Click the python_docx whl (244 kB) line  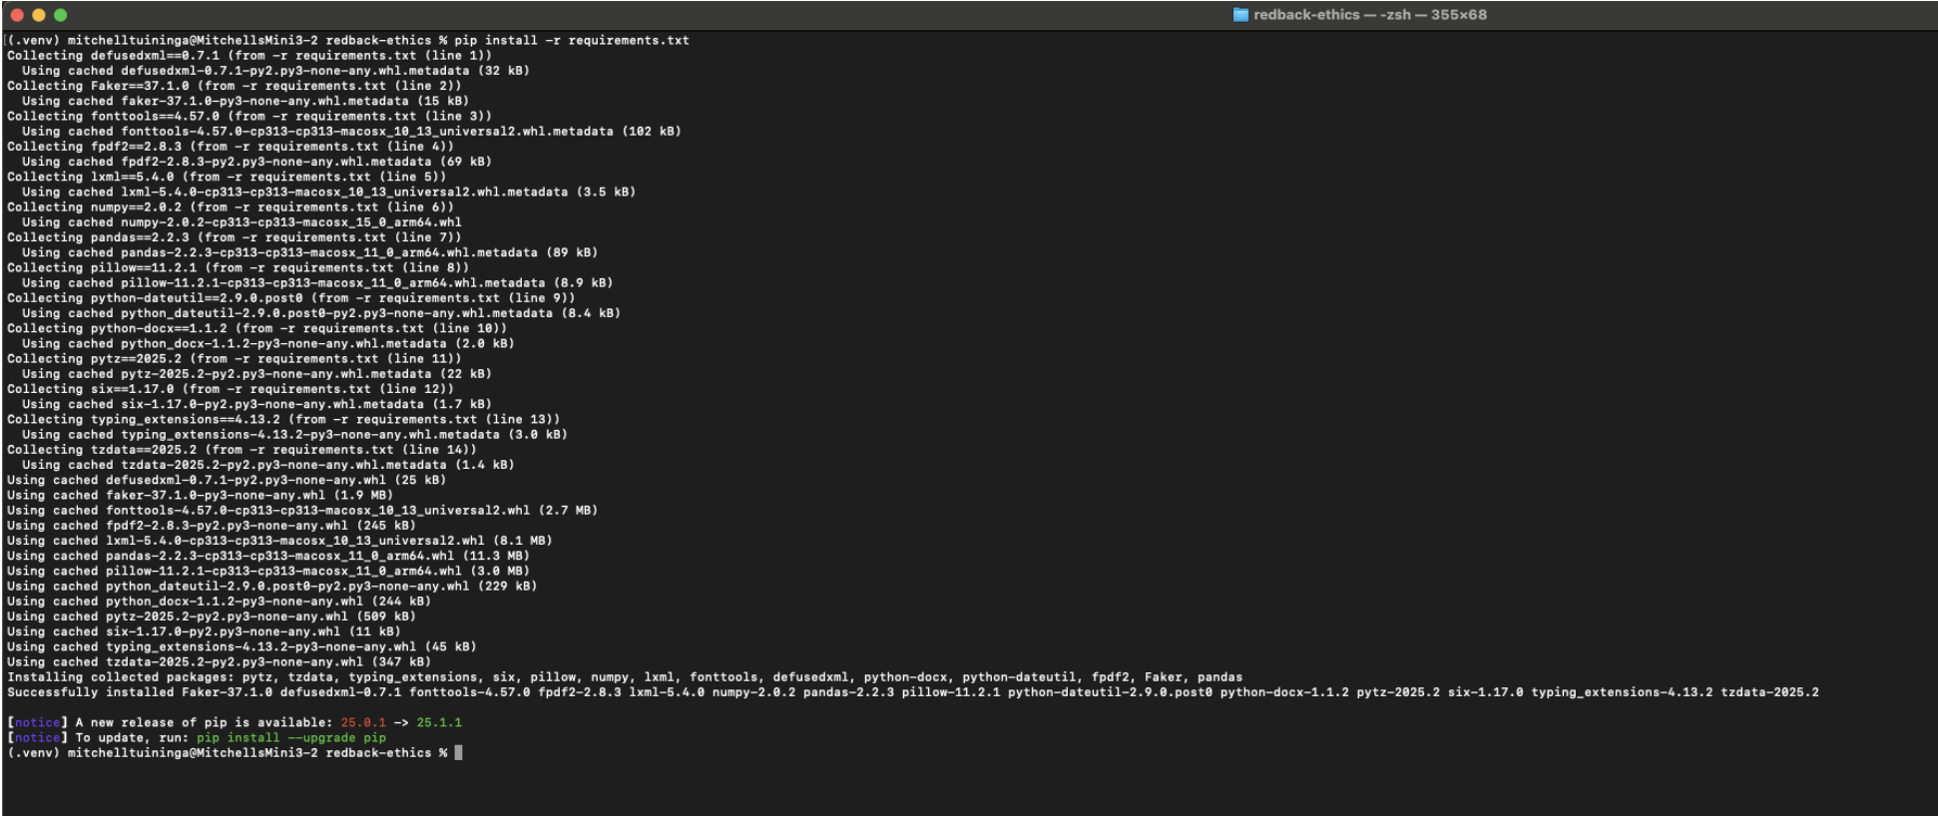(x=219, y=602)
